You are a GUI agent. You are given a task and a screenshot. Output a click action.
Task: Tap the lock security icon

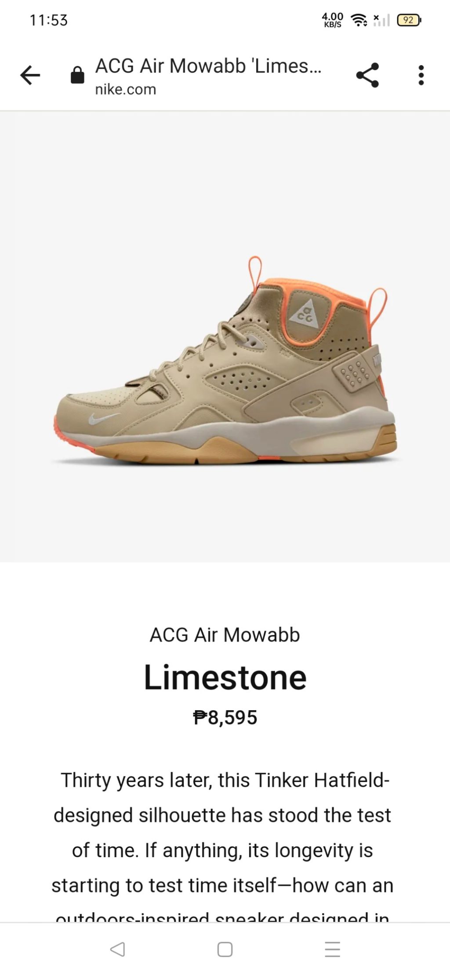77,75
